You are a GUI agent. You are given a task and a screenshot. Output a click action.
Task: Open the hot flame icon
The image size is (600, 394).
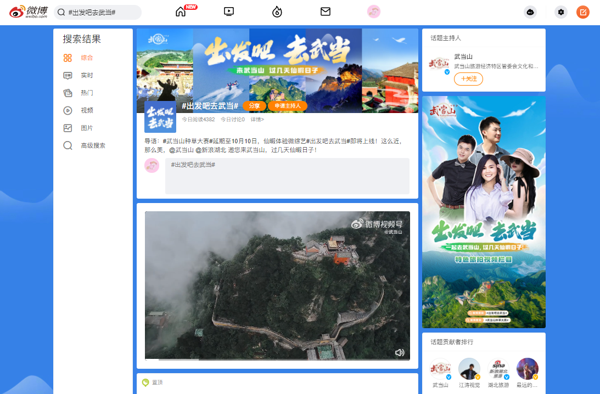click(x=277, y=12)
